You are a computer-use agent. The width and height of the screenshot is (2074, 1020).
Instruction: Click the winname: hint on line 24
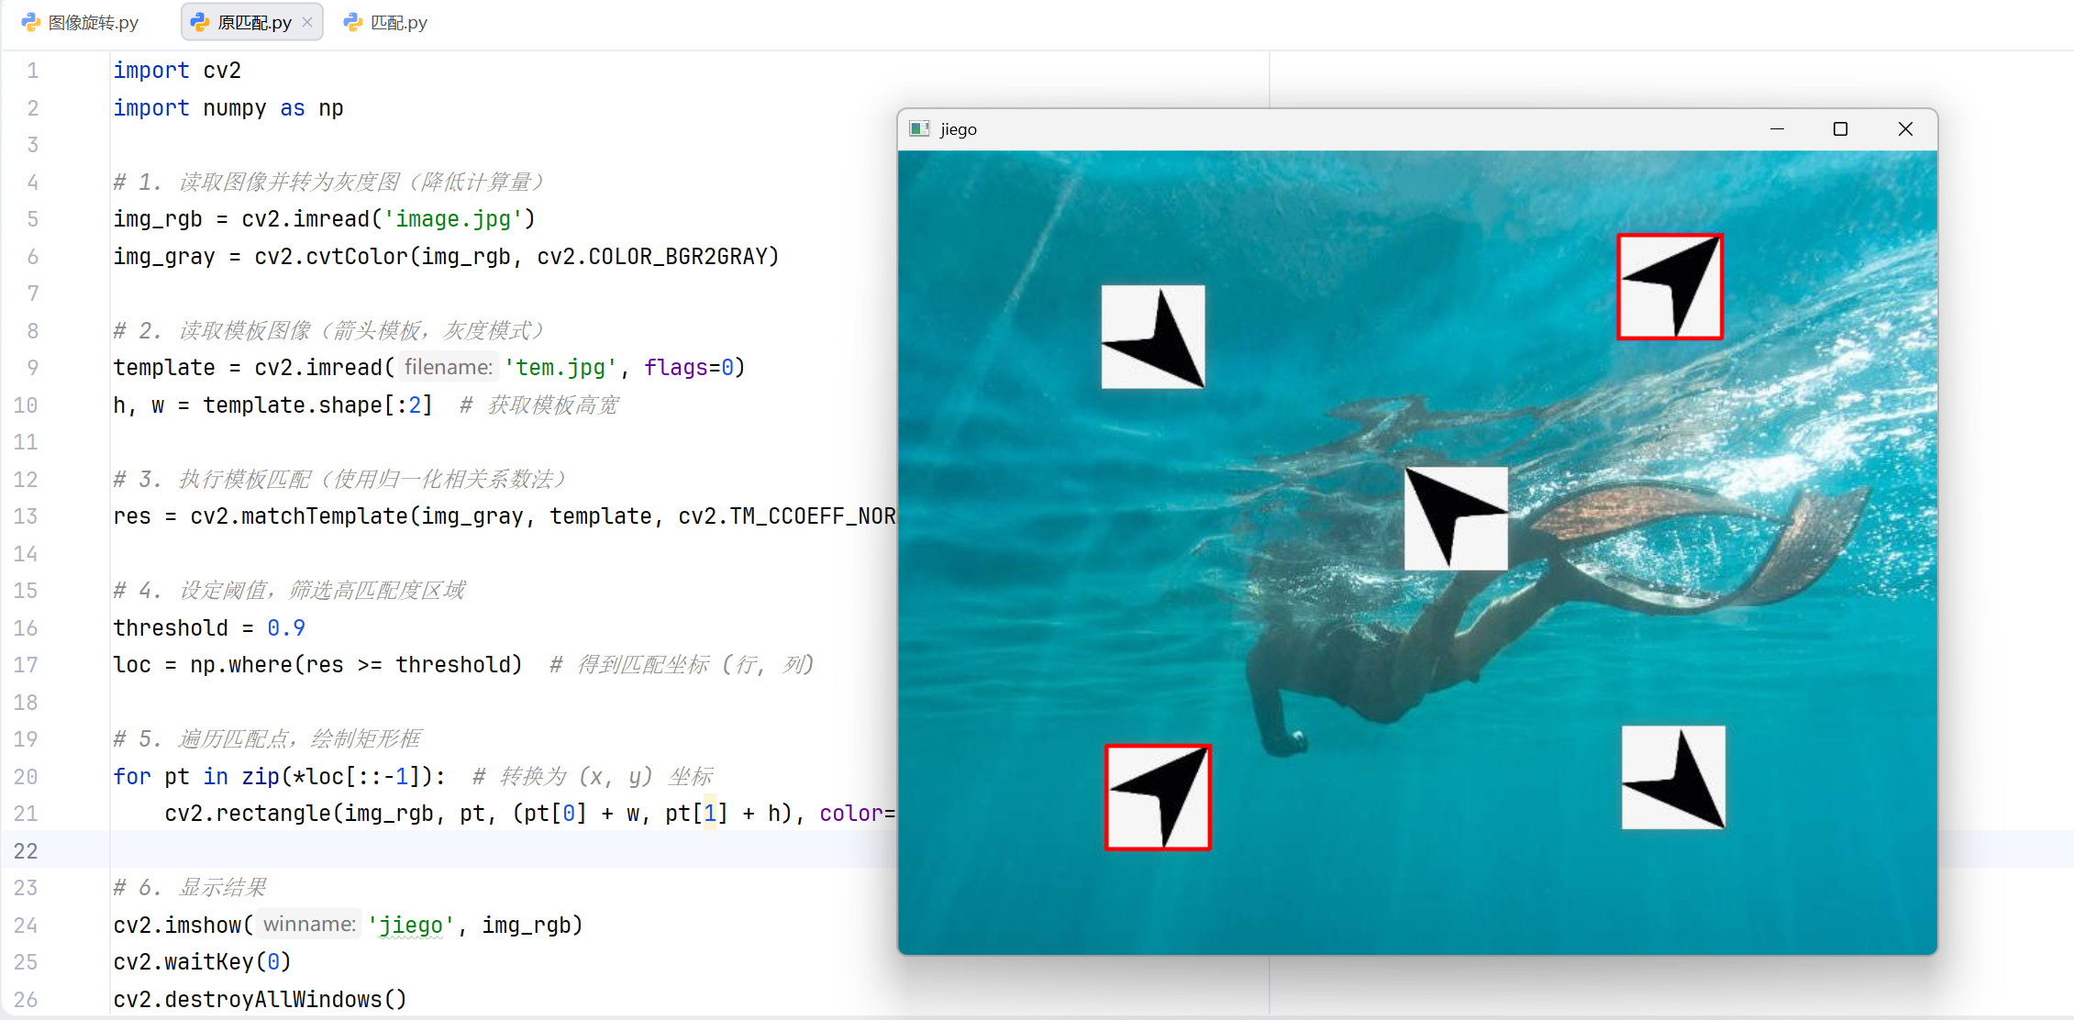(x=309, y=925)
